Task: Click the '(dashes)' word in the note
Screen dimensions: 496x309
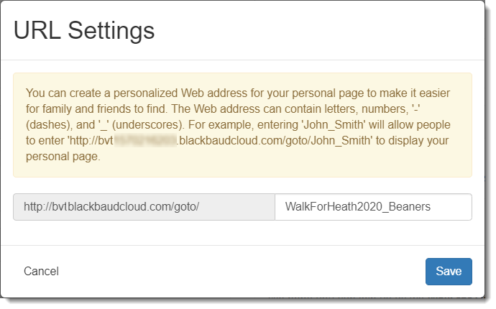Action: [x=48, y=124]
